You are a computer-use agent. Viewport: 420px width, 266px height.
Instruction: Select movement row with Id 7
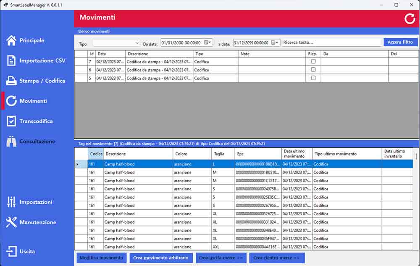click(247, 62)
